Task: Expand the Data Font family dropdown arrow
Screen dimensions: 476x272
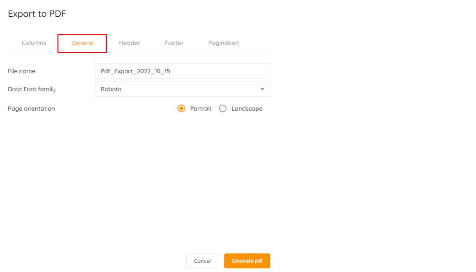Action: [262, 89]
